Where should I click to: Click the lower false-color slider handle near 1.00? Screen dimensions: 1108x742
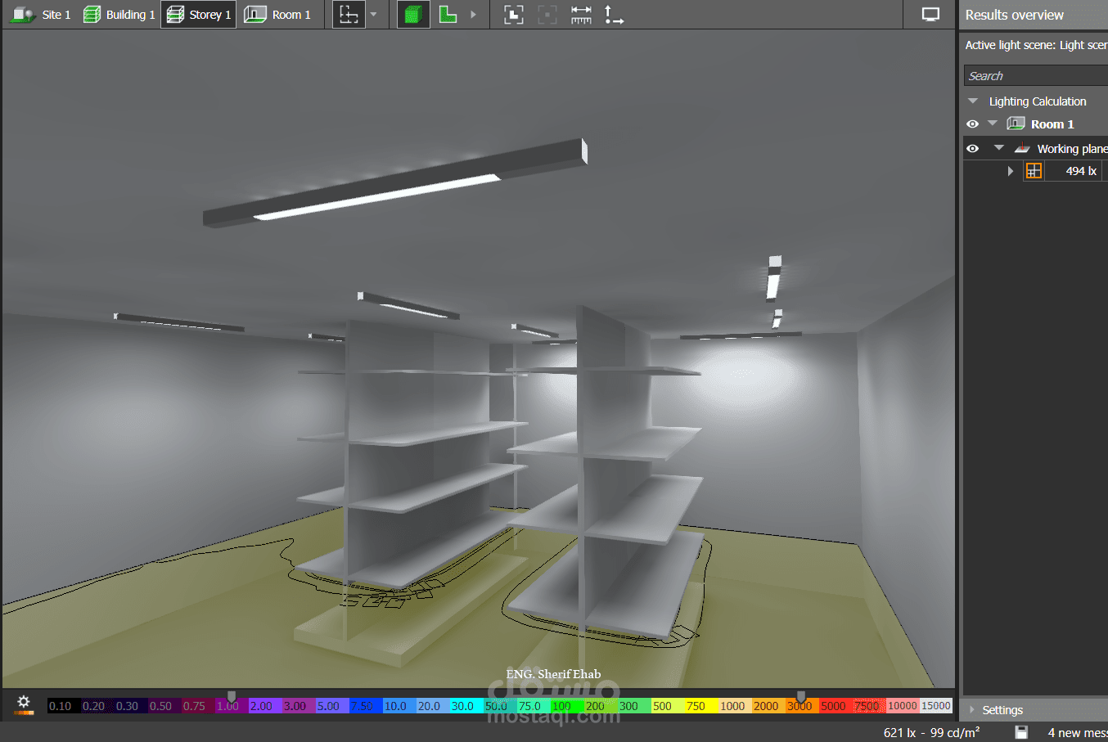[x=232, y=697]
